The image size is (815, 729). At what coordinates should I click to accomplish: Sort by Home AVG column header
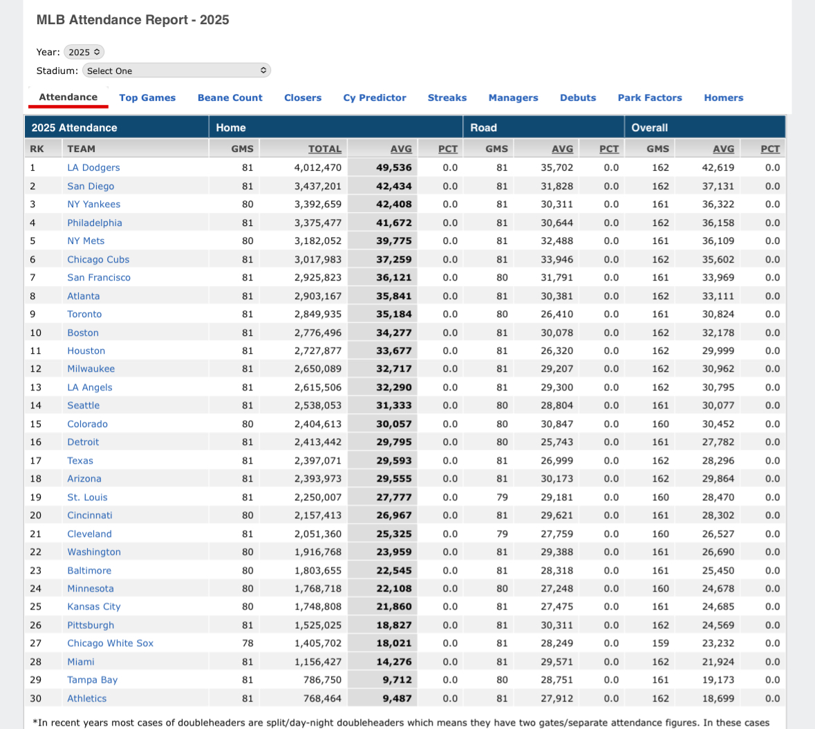click(x=401, y=149)
